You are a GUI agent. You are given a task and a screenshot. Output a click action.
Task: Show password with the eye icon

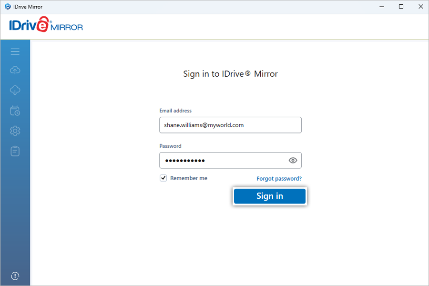(x=293, y=160)
